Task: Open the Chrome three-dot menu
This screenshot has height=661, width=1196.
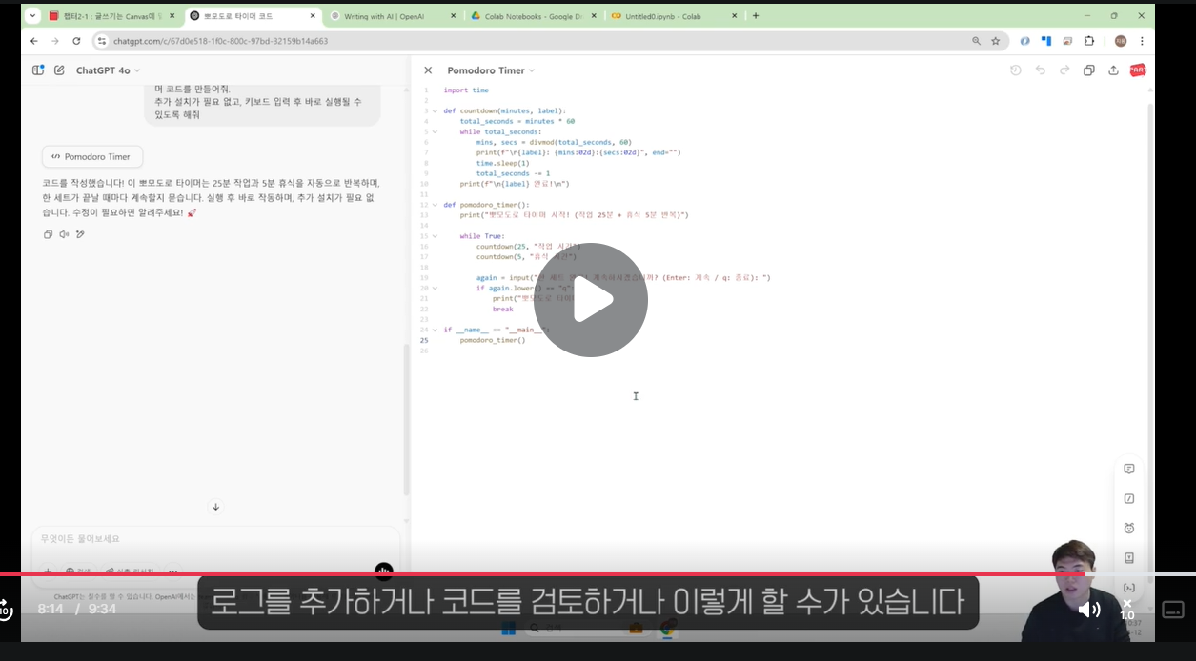Action: (x=1142, y=41)
